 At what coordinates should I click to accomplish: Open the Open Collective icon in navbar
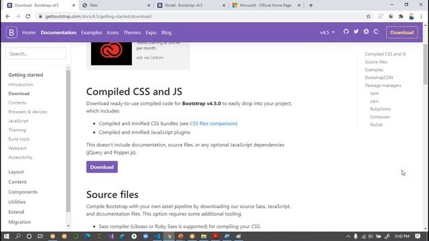(376, 31)
